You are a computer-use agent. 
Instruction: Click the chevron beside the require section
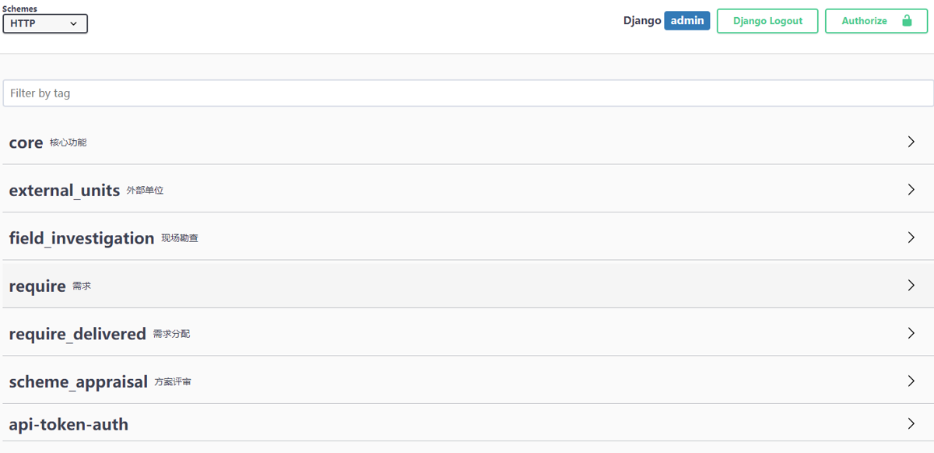(x=911, y=286)
